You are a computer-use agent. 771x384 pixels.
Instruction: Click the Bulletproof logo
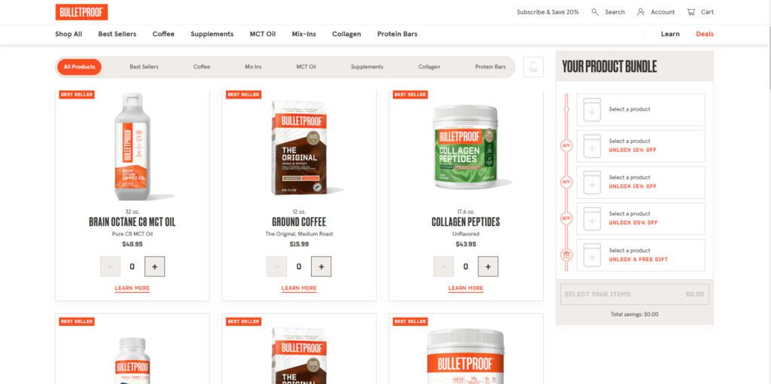(81, 12)
